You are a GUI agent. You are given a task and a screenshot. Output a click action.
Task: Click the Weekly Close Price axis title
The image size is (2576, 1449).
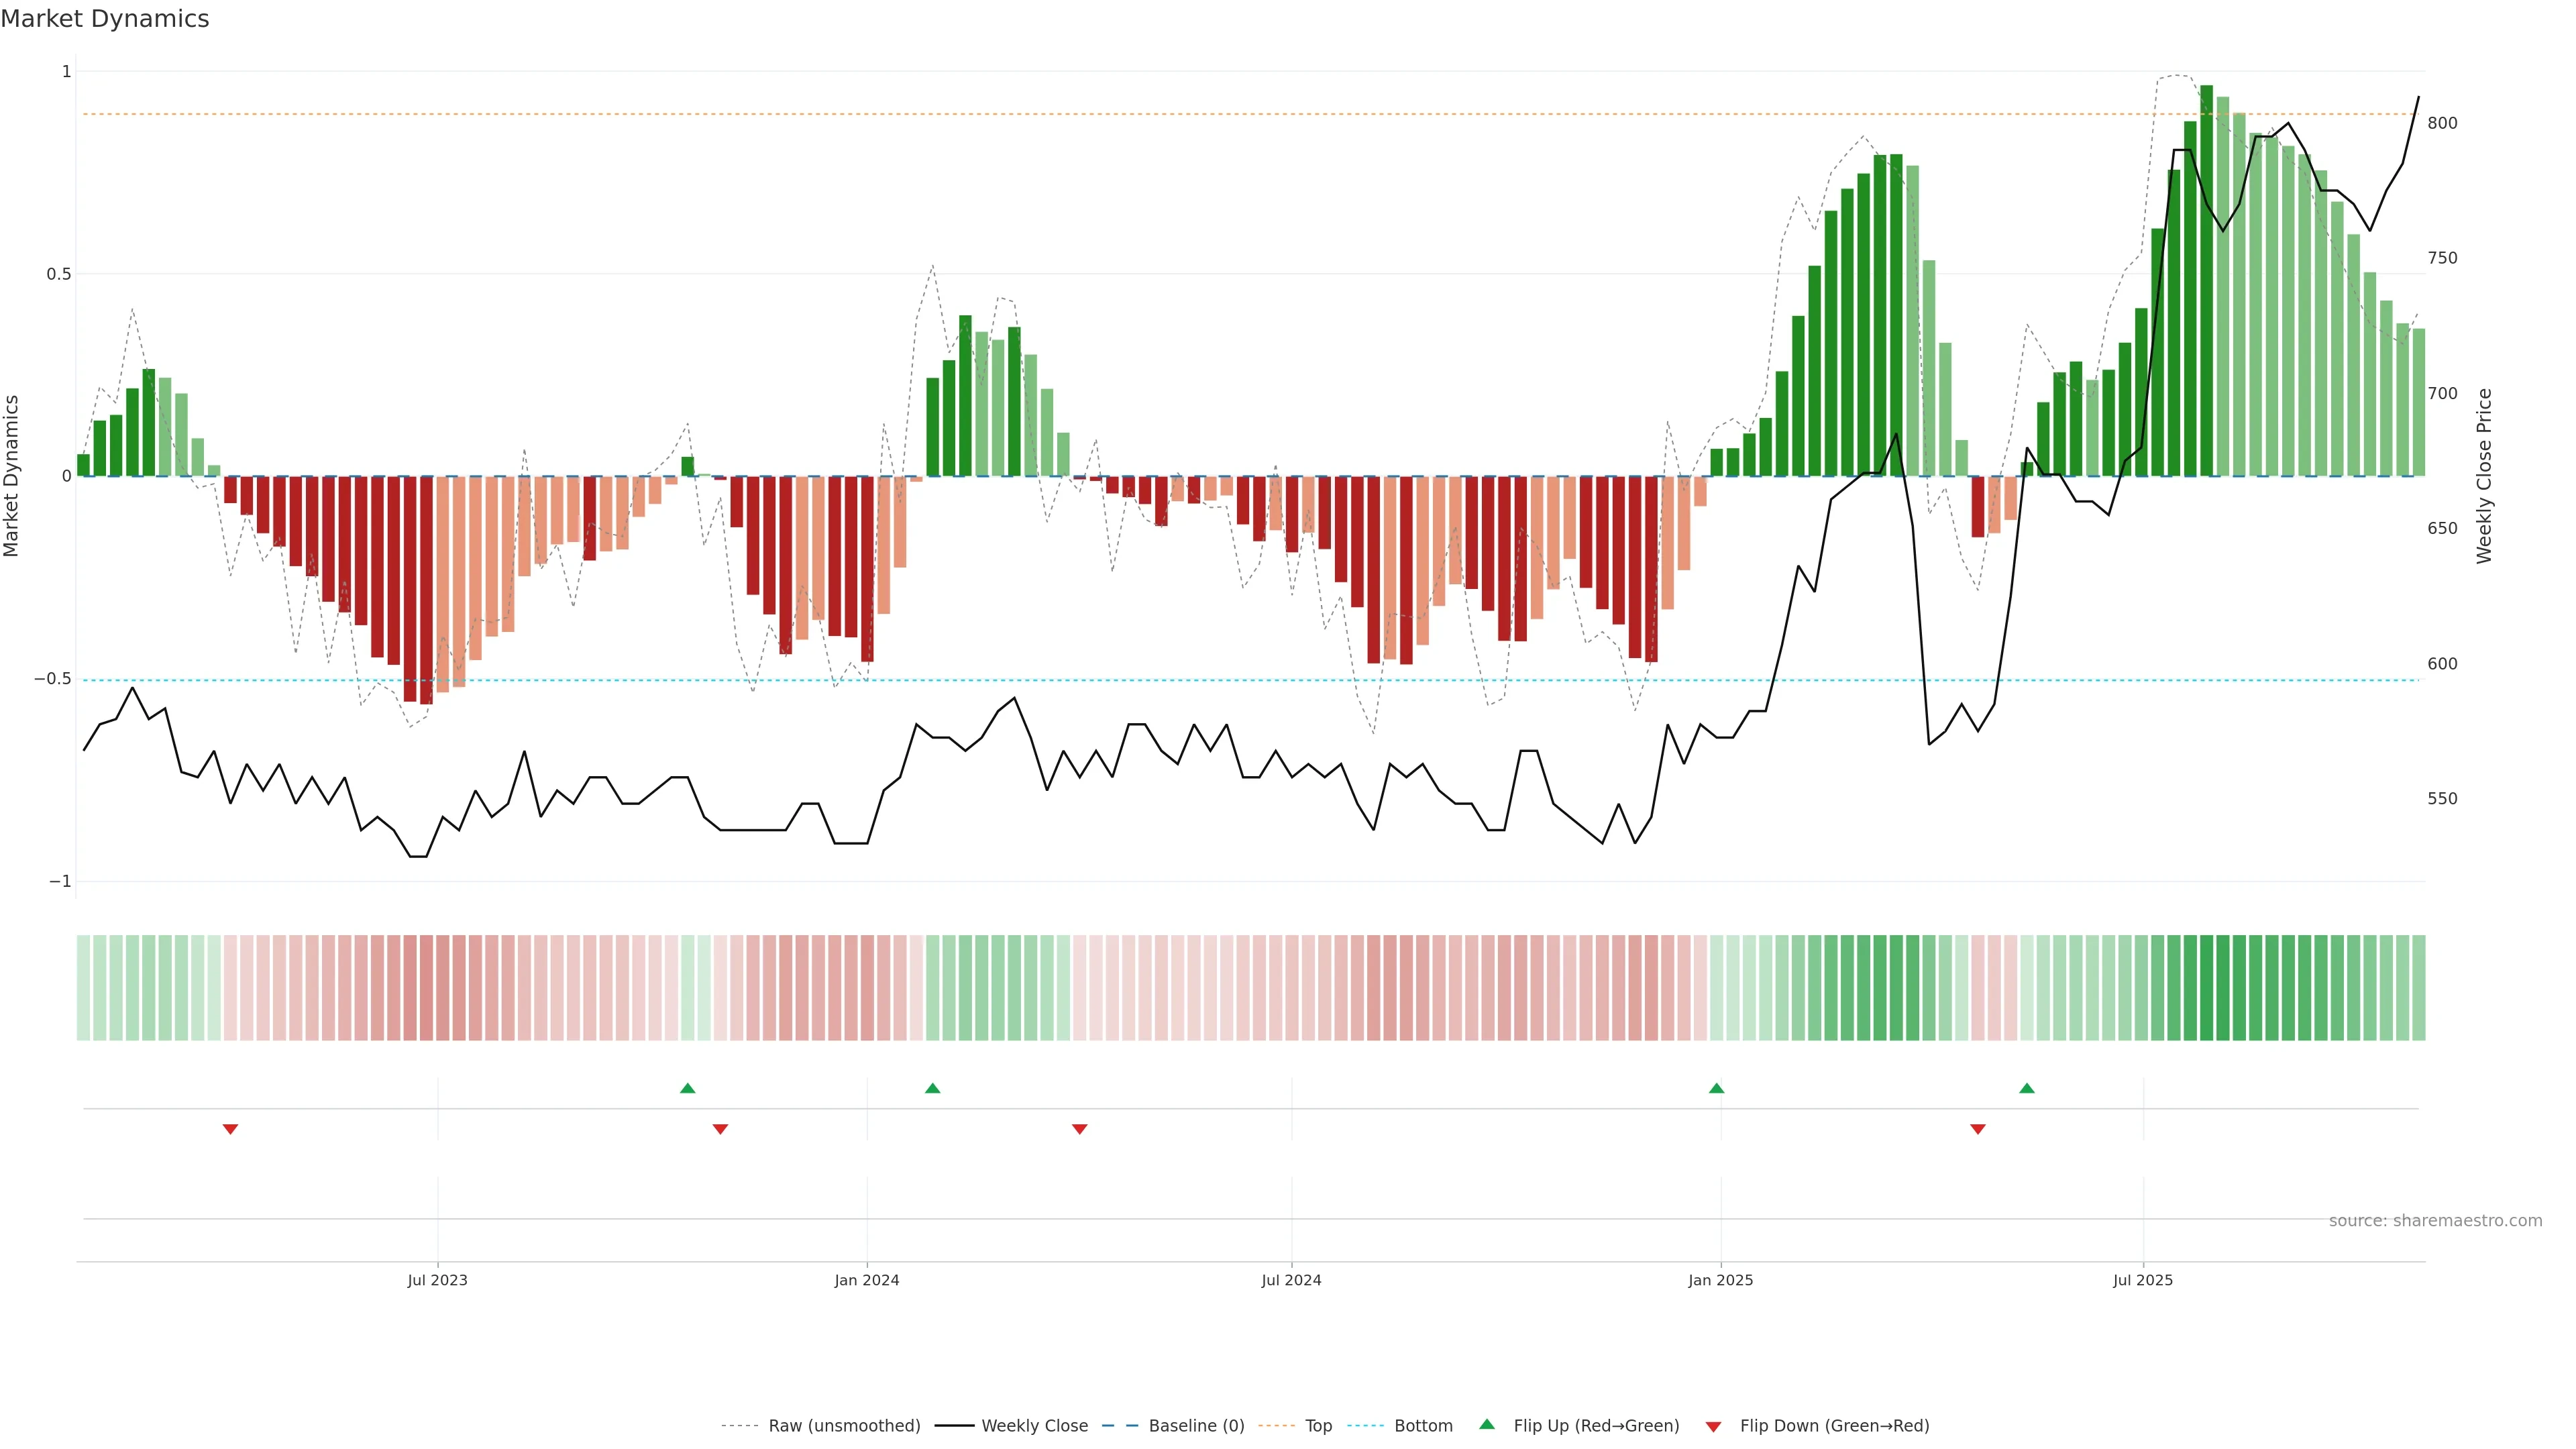click(2484, 476)
